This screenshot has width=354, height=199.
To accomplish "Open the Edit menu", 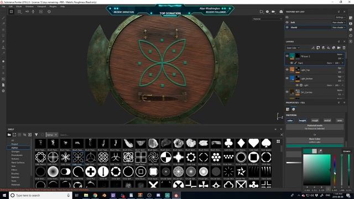I will click(11, 7).
